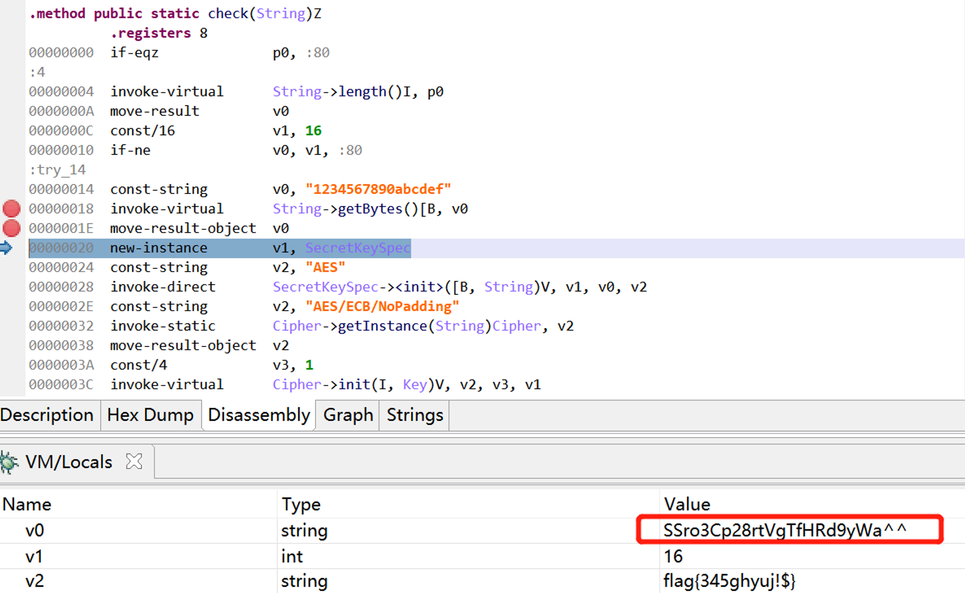965x593 pixels.
Task: Edit the v0 string value cell
Action: click(x=784, y=530)
